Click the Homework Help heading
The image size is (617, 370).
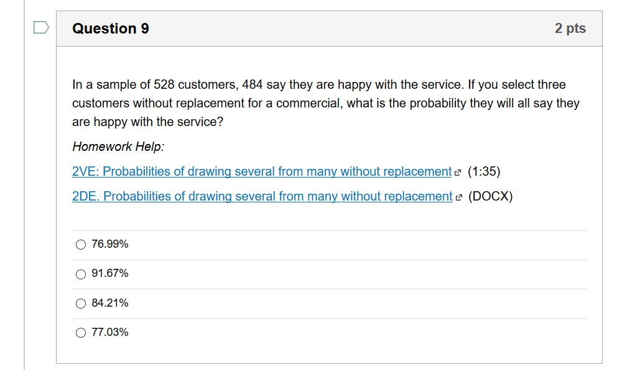[x=107, y=147]
